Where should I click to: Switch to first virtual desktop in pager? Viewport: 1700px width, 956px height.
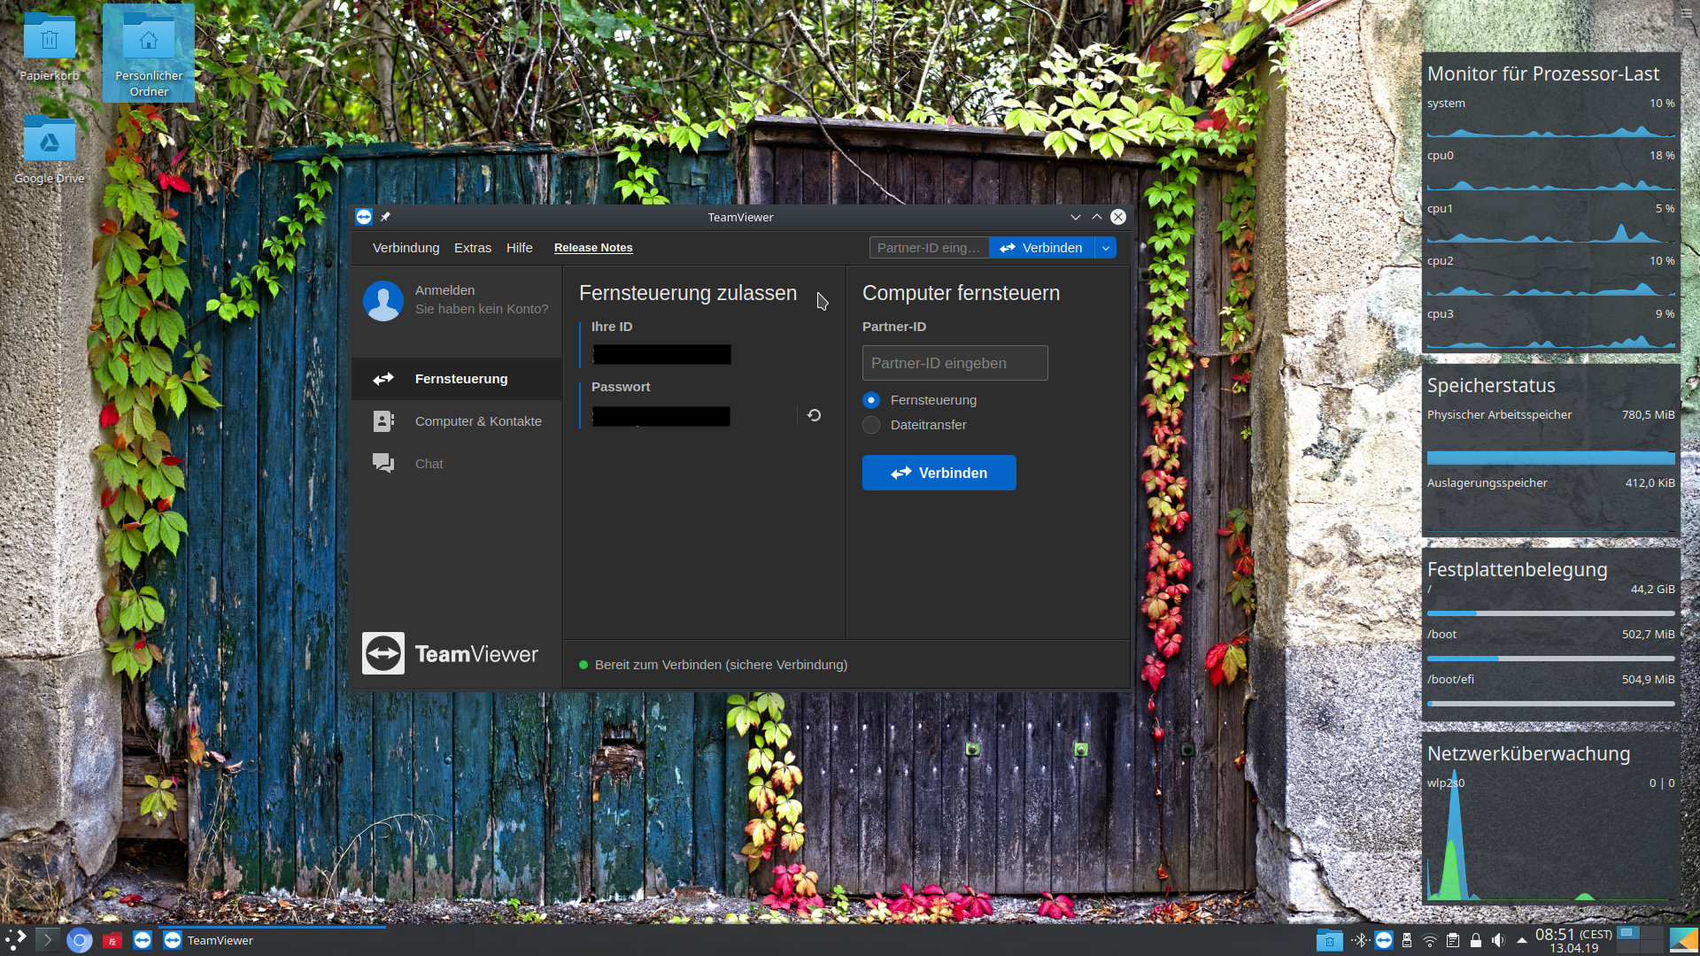tap(1627, 933)
